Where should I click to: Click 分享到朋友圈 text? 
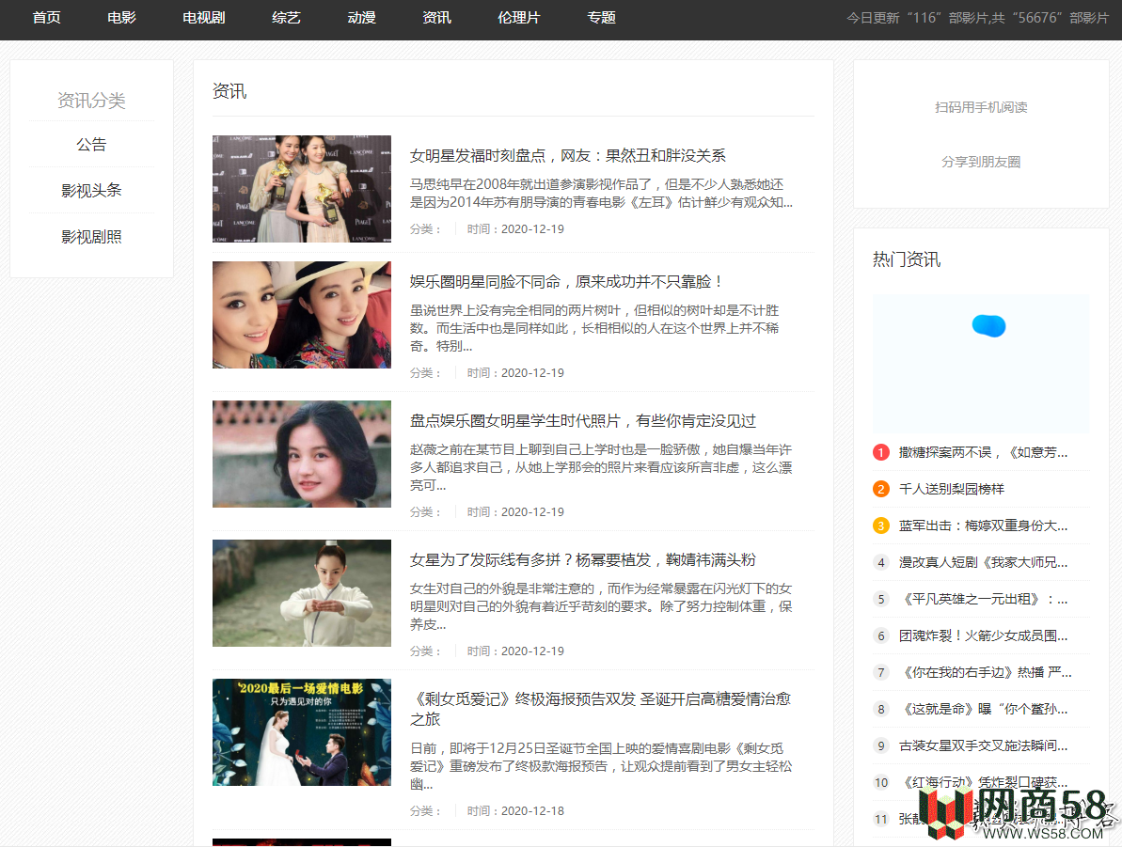point(981,162)
